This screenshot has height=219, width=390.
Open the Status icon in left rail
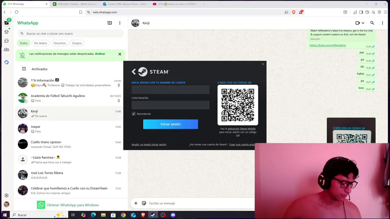(x=6, y=32)
